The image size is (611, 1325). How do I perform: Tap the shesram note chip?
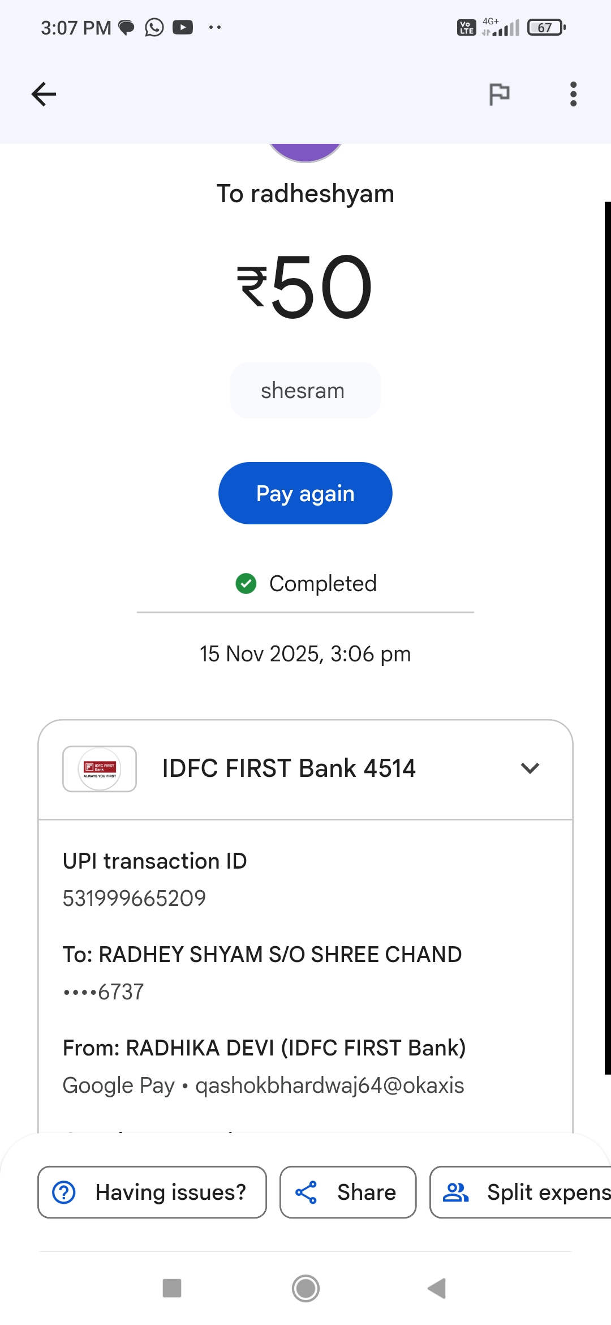[305, 391]
